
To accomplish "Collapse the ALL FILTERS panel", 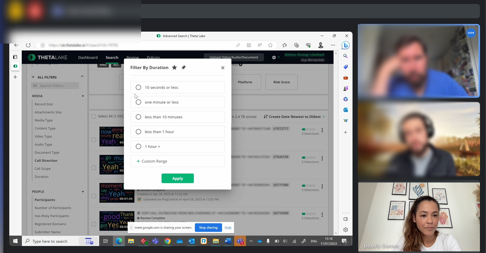I will tap(82, 76).
